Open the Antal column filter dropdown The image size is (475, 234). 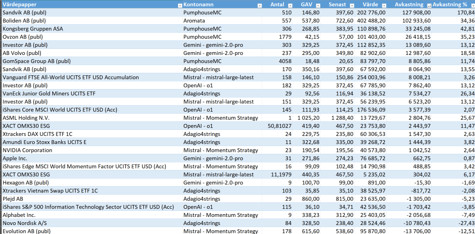click(x=290, y=5)
